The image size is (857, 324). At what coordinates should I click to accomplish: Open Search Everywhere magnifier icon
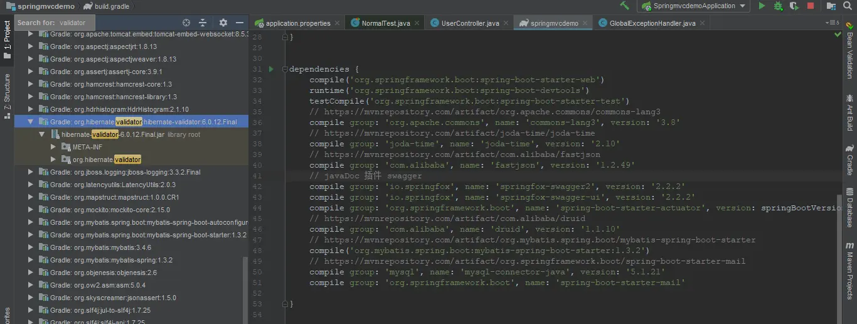tap(848, 6)
